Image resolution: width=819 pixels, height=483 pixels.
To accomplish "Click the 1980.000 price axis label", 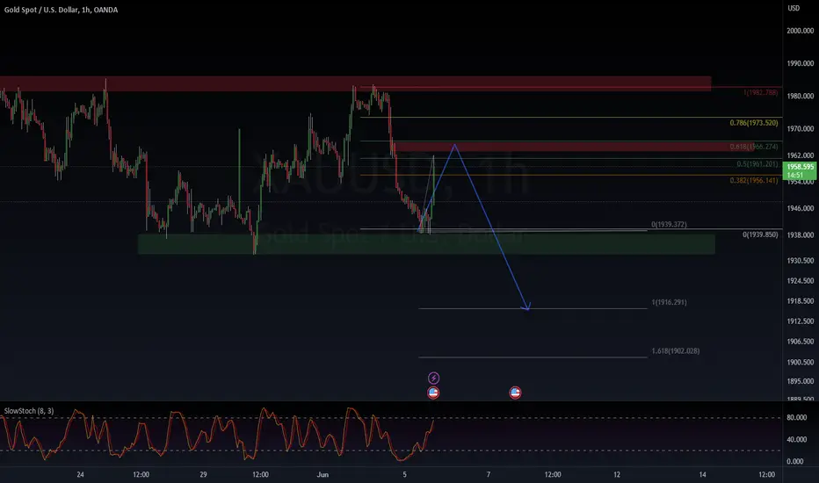I will pos(801,96).
